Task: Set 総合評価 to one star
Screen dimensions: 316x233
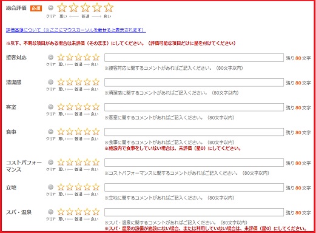Action: pos(62,8)
